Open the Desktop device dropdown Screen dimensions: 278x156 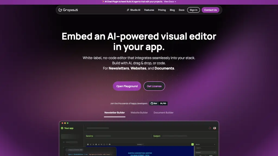coord(140,144)
